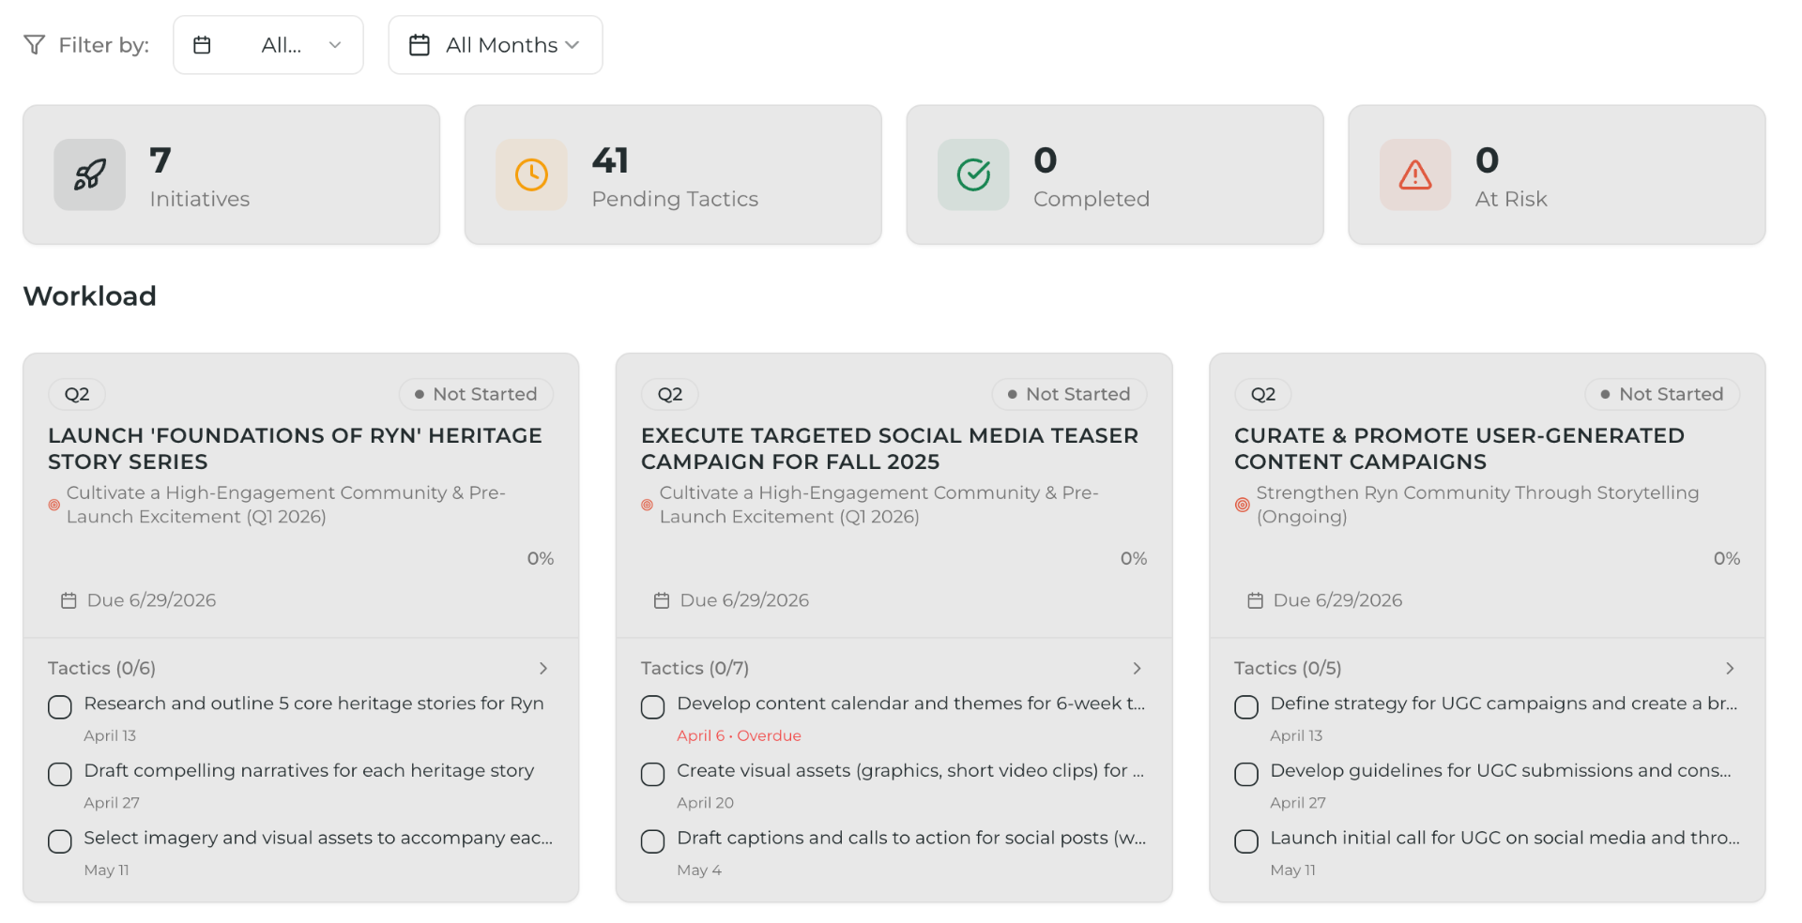The height and width of the screenshot is (923, 1802).
Task: Open the All Months dropdown
Action: coord(495,45)
